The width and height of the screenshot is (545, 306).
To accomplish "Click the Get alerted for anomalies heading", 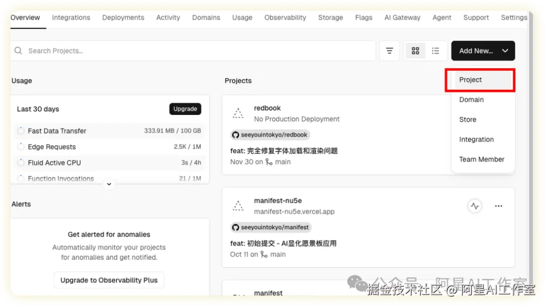I will [x=109, y=234].
